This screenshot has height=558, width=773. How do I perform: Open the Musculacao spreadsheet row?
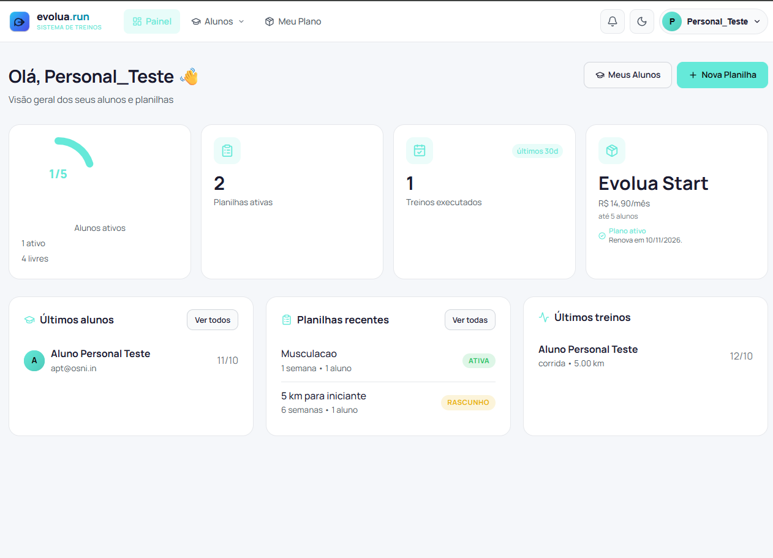coord(388,361)
